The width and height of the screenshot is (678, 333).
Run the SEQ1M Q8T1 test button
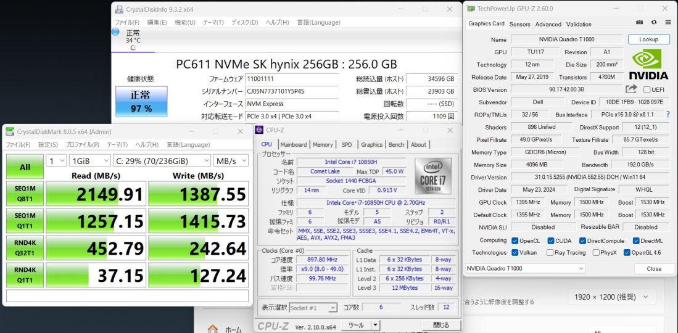click(25, 194)
